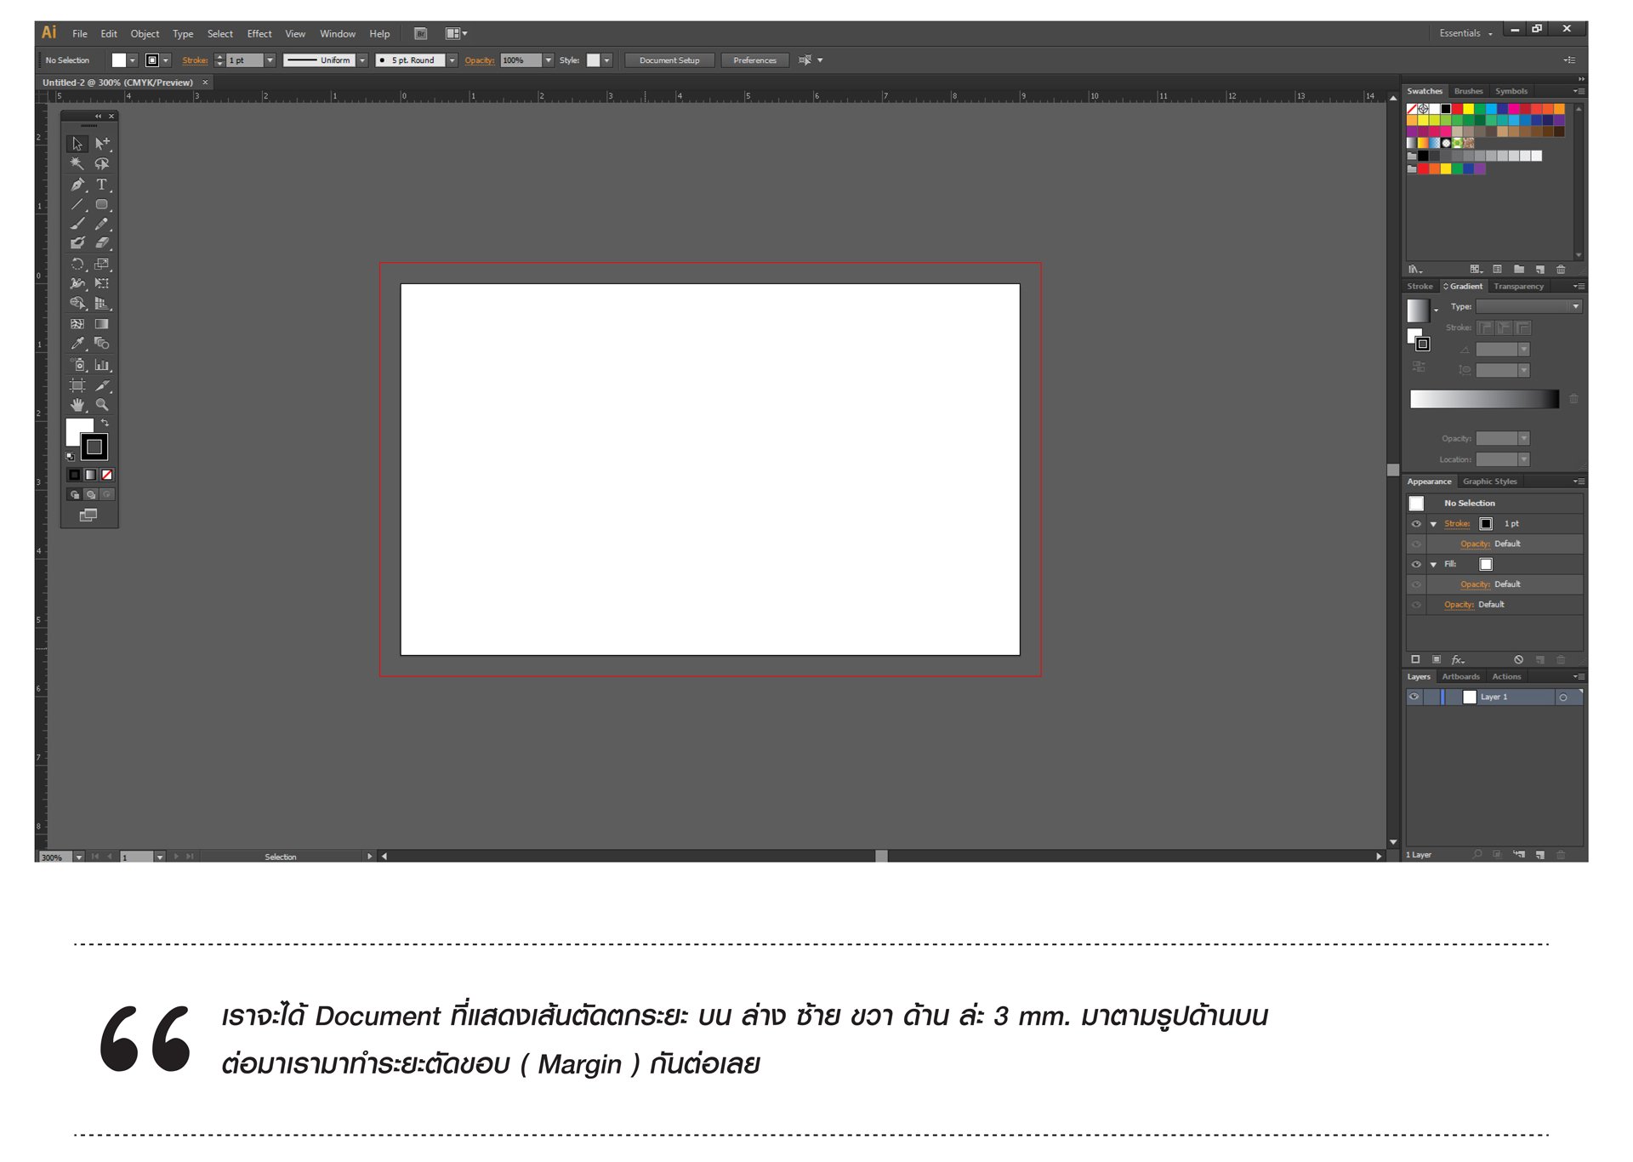Viewport: 1633px width, 1162px height.
Task: Select the Paintbrush tool
Action: [77, 224]
